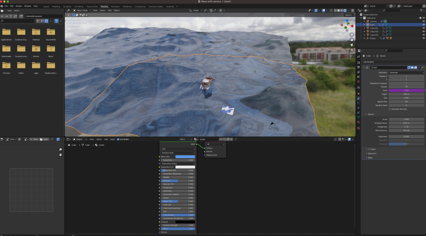
Task: Open the Object Mode dropdown
Action: point(82,10)
